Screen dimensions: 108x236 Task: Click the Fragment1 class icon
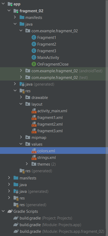click(34, 38)
